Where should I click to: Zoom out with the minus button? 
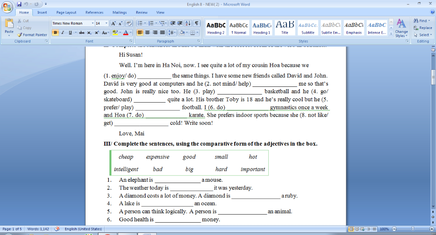[394, 229]
